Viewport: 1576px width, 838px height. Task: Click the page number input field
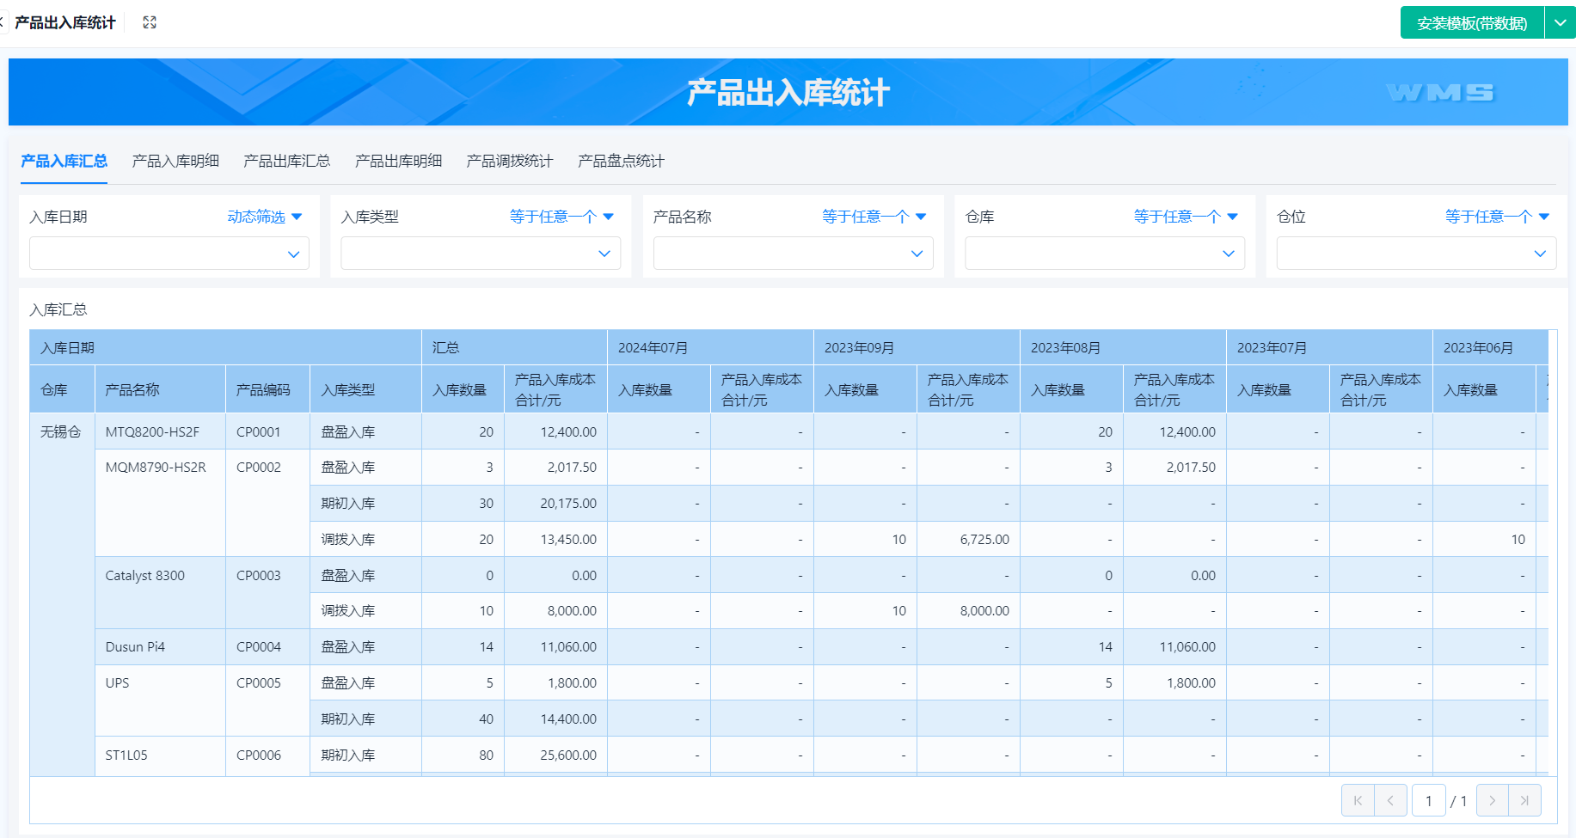click(x=1429, y=800)
